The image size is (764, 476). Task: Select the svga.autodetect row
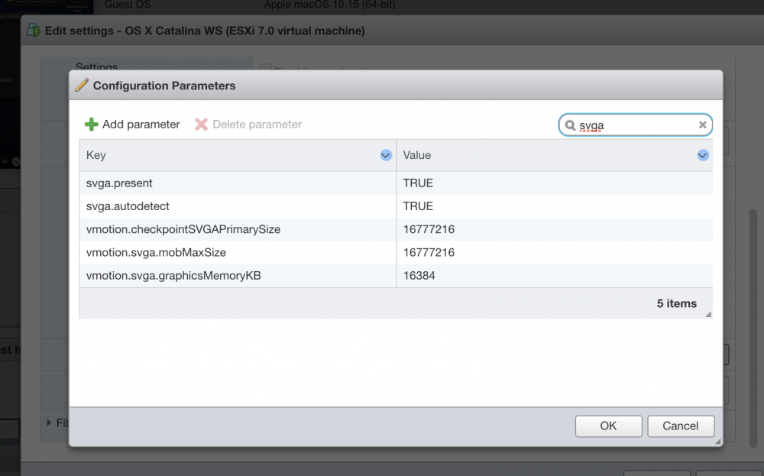coord(396,206)
